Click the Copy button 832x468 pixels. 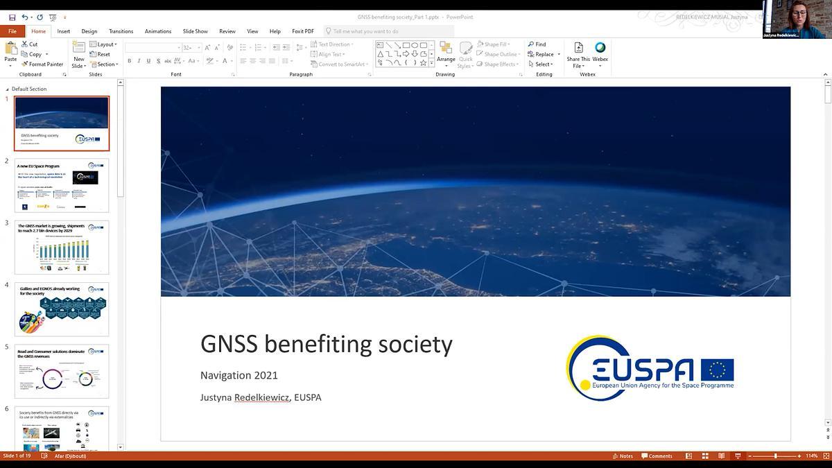pyautogui.click(x=32, y=54)
